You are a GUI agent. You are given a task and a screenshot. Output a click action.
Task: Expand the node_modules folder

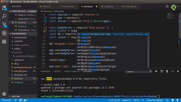coord(21,45)
